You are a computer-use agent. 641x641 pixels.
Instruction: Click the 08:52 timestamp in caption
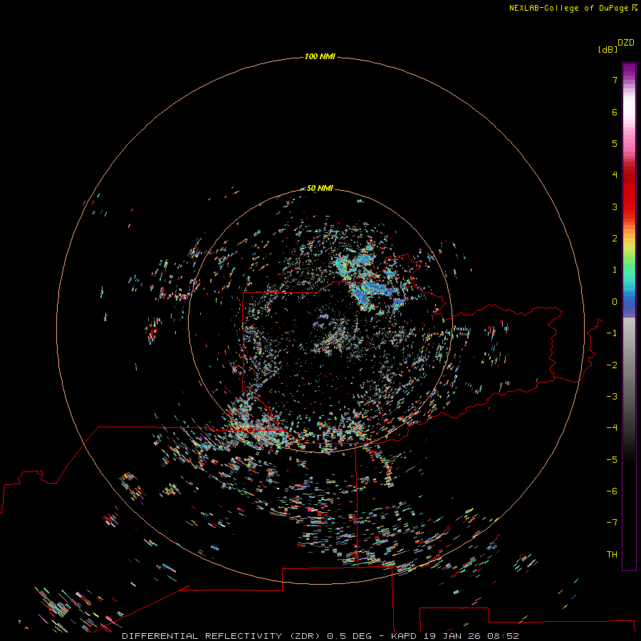(x=504, y=636)
